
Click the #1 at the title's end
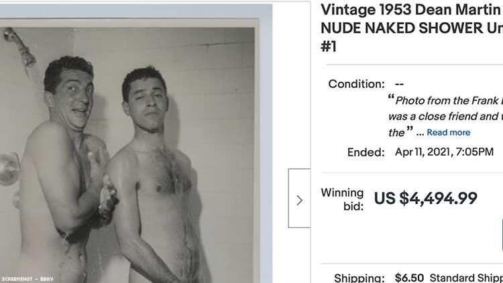(x=329, y=48)
